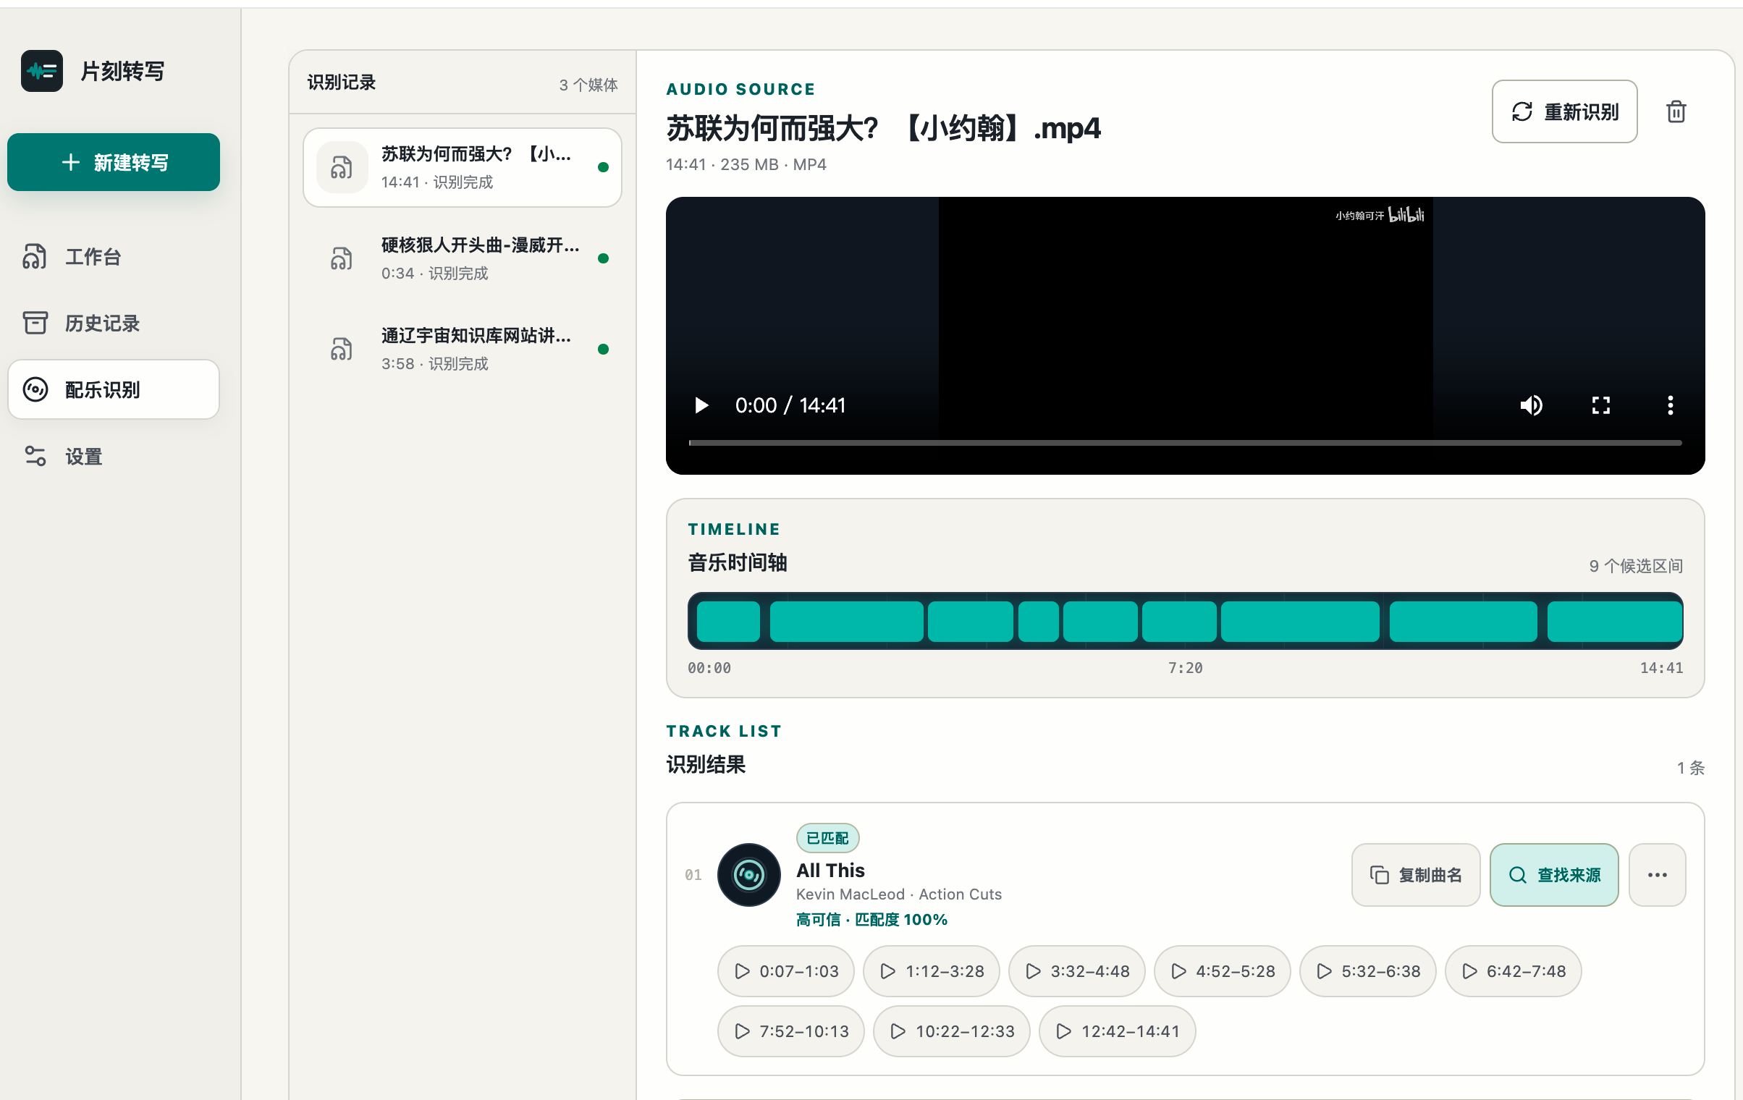Start a new transcription with 新建转写
The image size is (1743, 1100).
[x=114, y=162]
